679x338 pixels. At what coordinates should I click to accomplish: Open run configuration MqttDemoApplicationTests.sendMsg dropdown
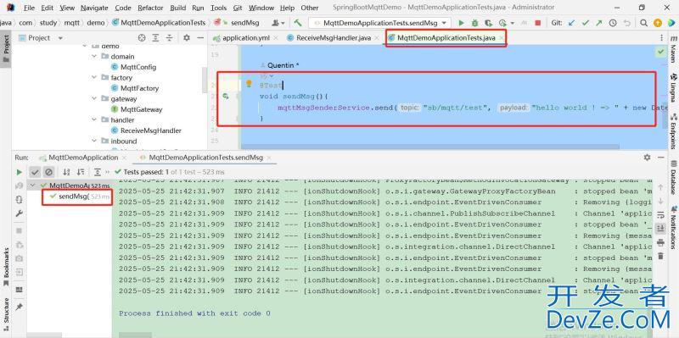(x=379, y=23)
